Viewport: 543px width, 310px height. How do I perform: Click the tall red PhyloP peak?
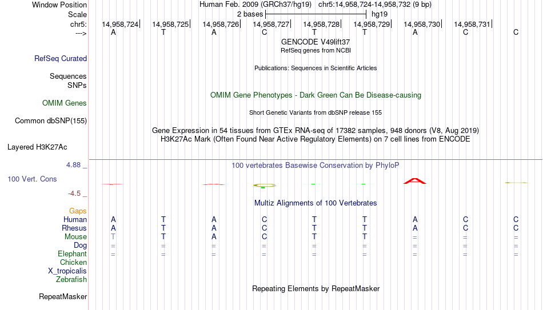pyautogui.click(x=415, y=181)
